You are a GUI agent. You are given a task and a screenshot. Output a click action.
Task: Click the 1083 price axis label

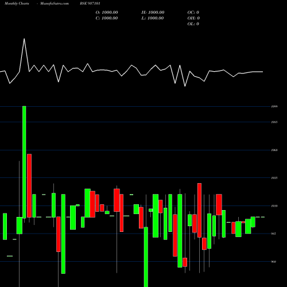274,122
